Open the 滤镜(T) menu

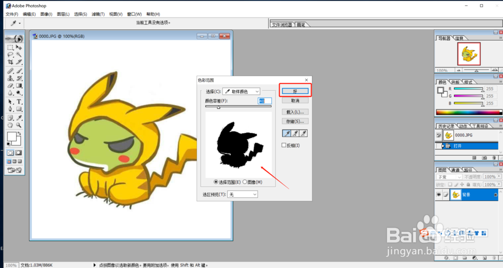(98, 14)
